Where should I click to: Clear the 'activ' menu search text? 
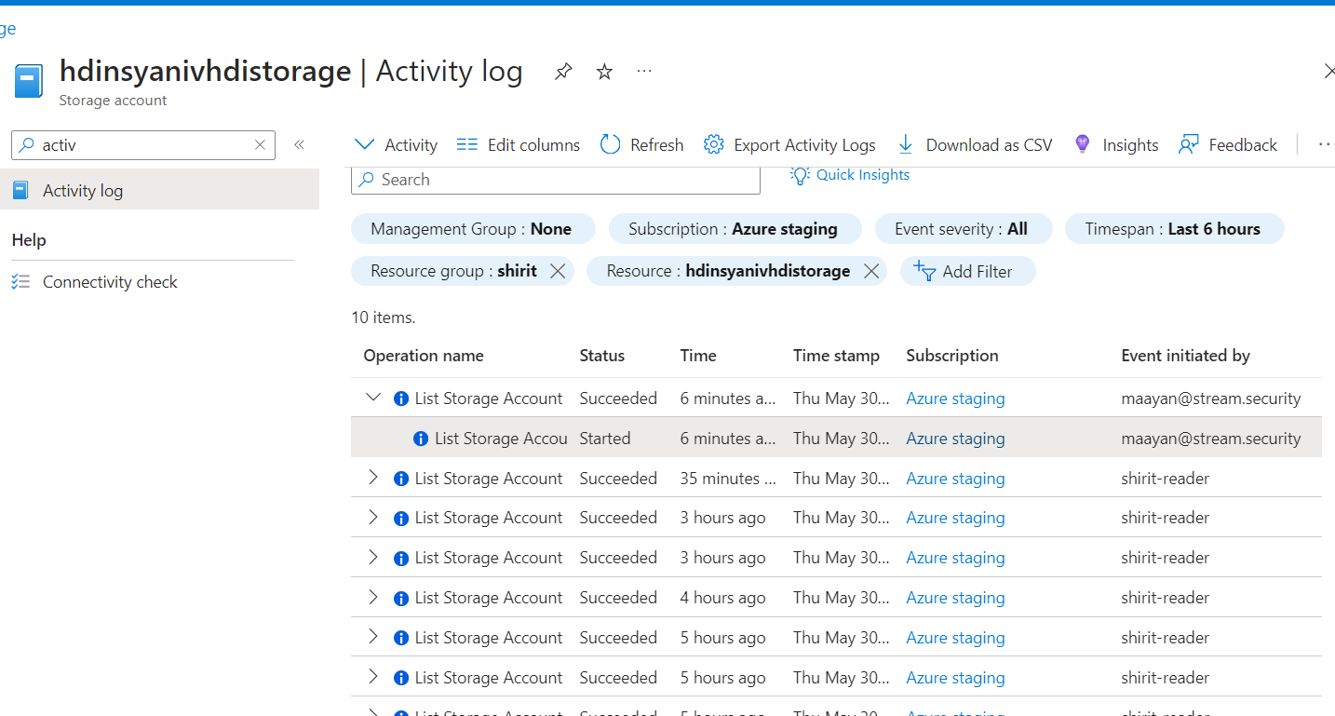[x=260, y=144]
